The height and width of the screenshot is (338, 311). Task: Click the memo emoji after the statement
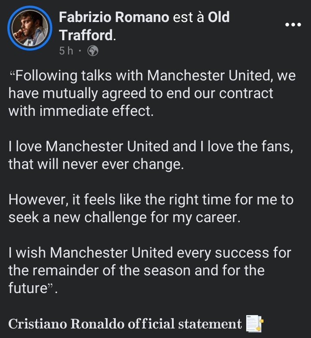255,323
